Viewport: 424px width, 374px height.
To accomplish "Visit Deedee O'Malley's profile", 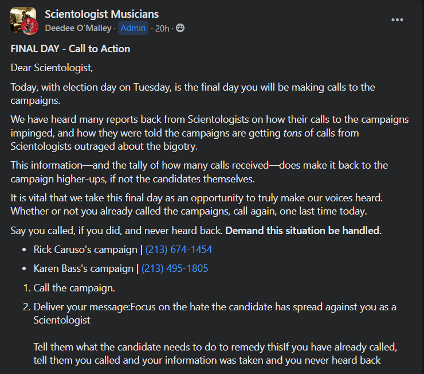I will tap(78, 28).
